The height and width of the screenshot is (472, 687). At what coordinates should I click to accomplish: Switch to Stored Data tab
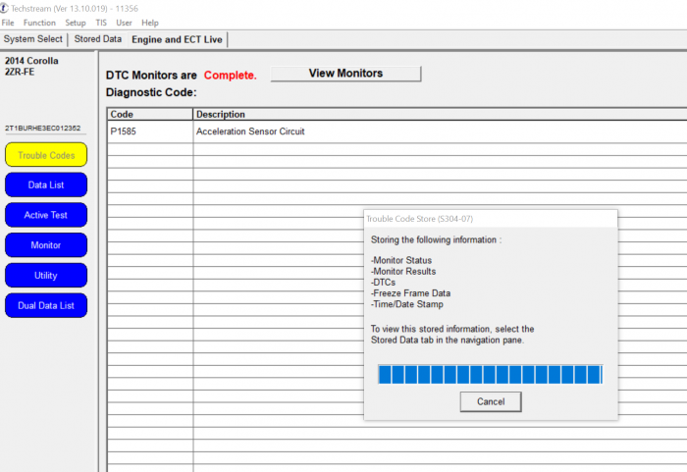click(x=98, y=39)
